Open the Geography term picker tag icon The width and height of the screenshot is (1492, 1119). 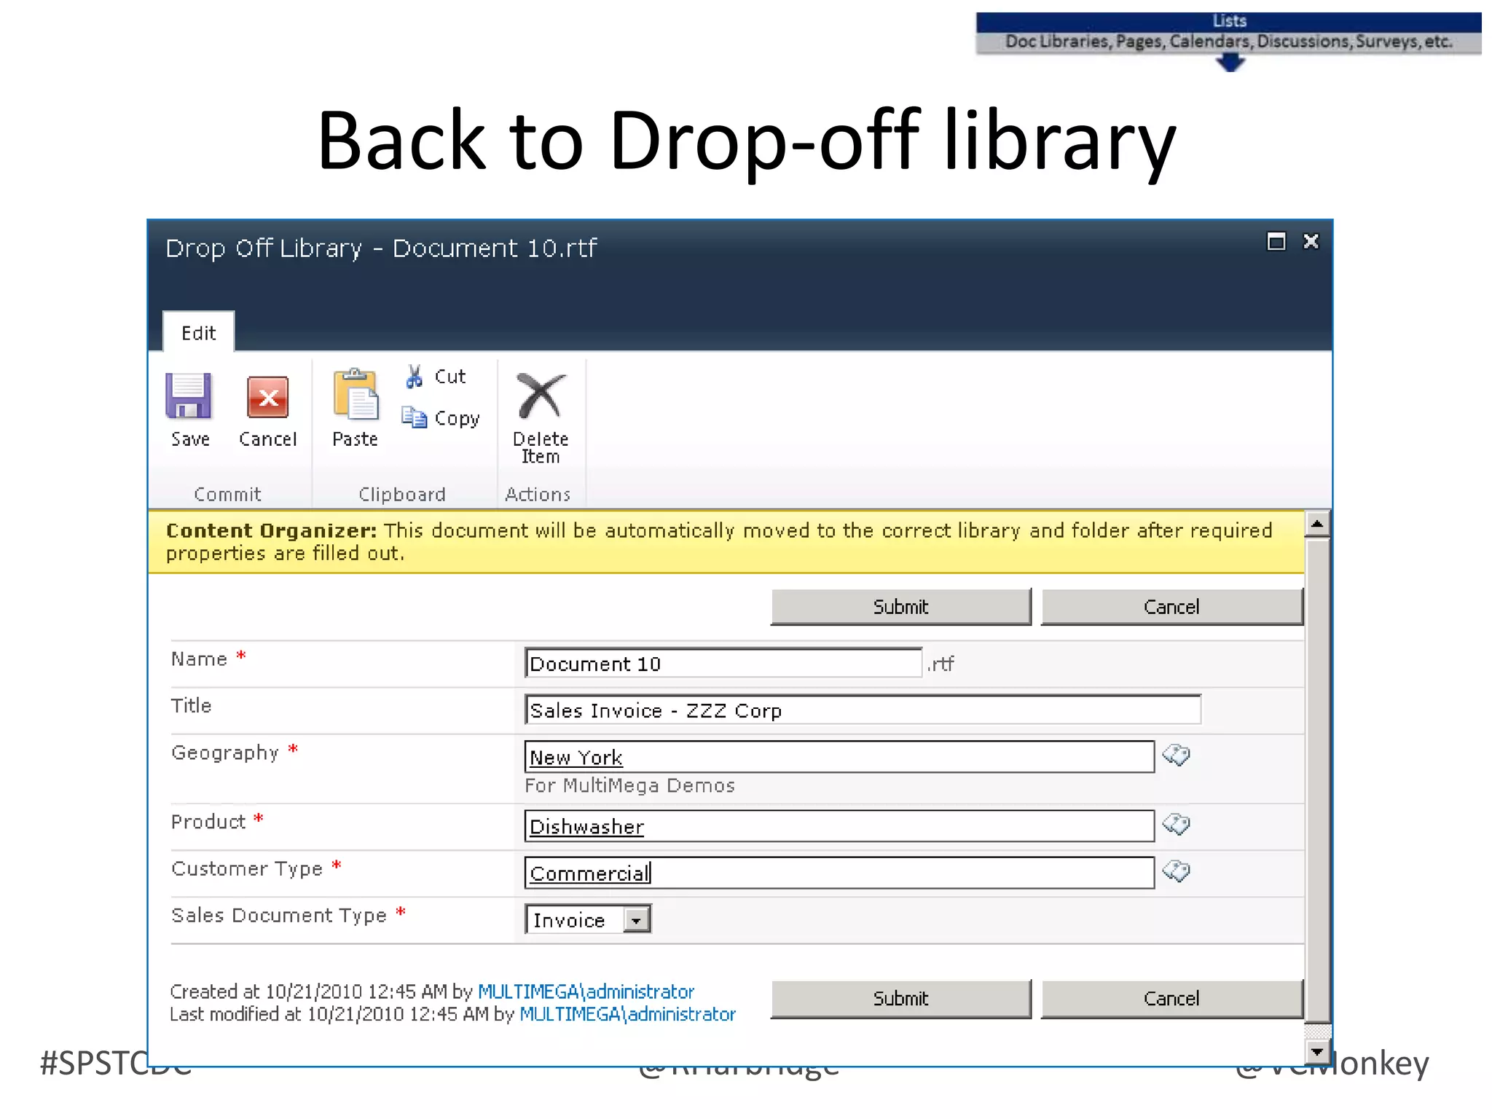click(x=1176, y=755)
